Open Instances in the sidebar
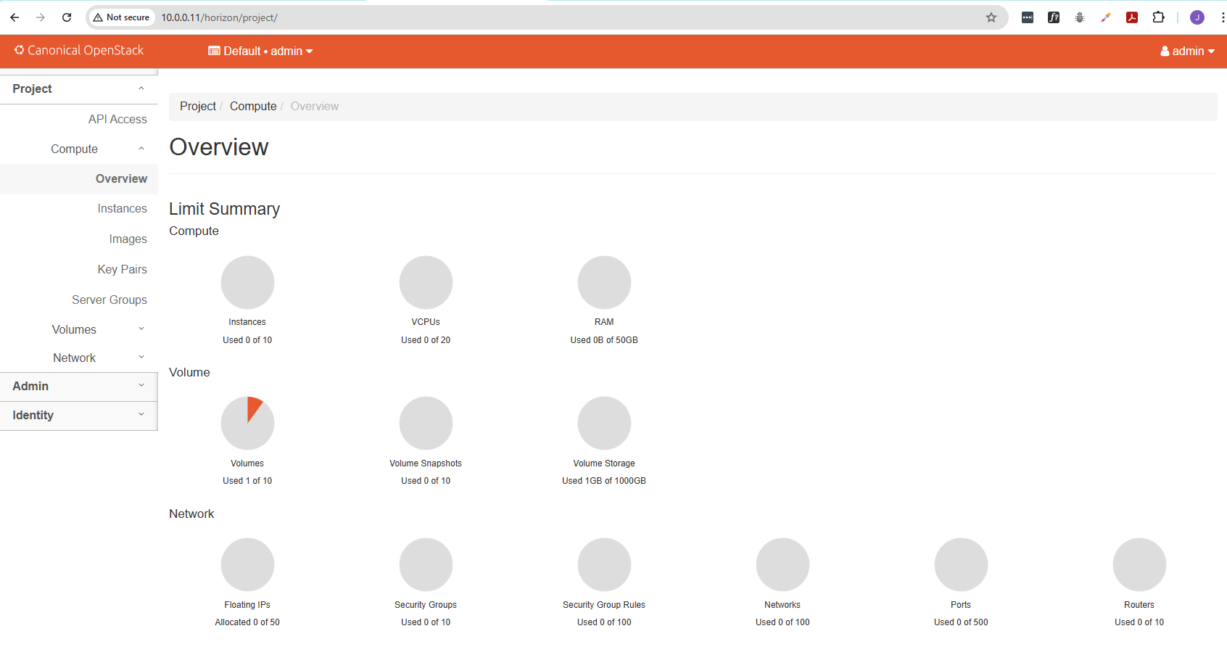Image resolution: width=1227 pixels, height=647 pixels. [122, 208]
